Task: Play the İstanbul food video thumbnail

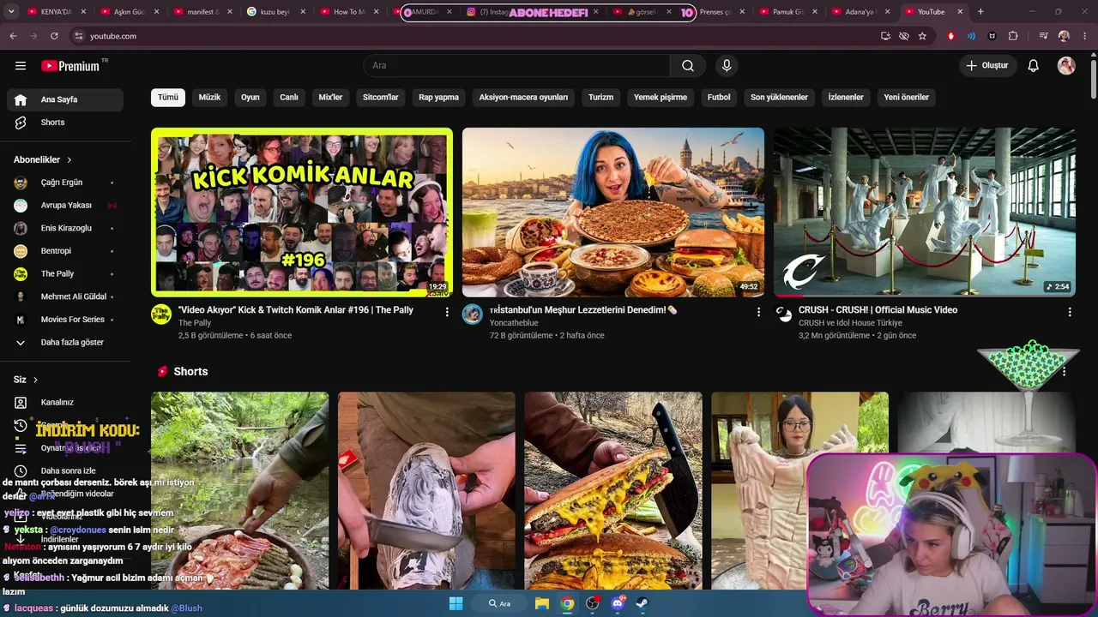Action: [613, 213]
